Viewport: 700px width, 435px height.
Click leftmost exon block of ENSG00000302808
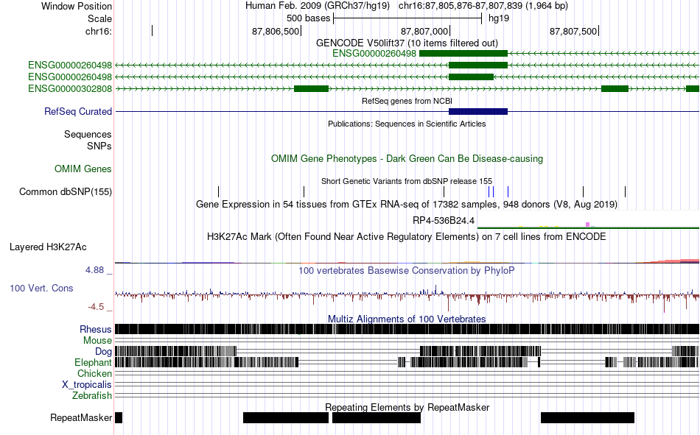click(x=311, y=89)
